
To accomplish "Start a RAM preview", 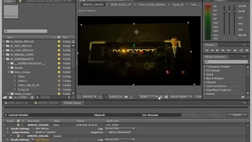I will click(247, 50).
